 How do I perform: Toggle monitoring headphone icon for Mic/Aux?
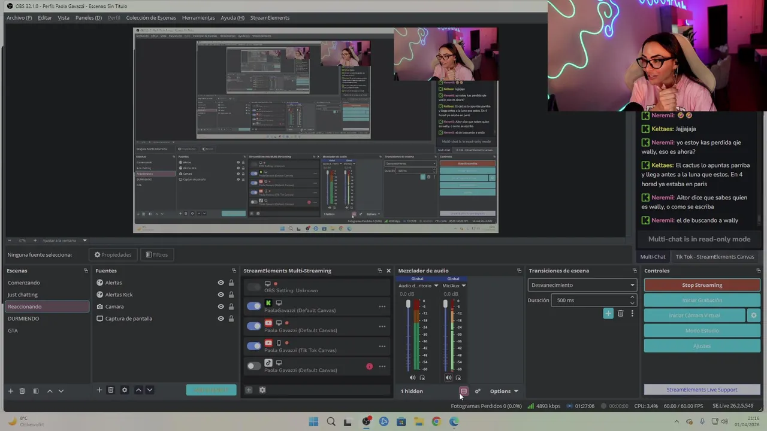click(x=458, y=378)
